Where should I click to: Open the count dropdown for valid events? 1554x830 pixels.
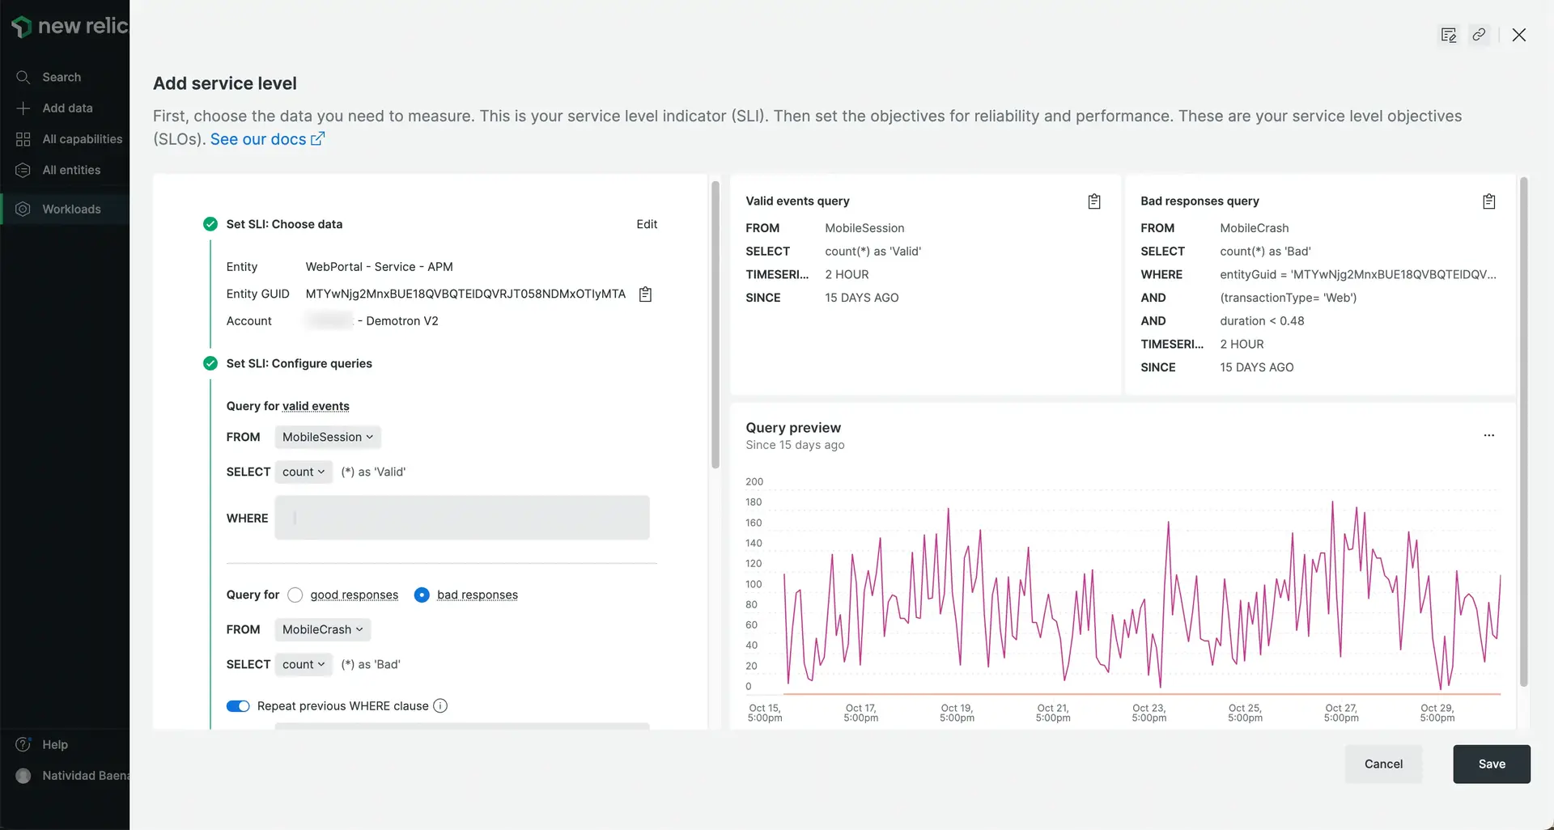click(x=304, y=472)
